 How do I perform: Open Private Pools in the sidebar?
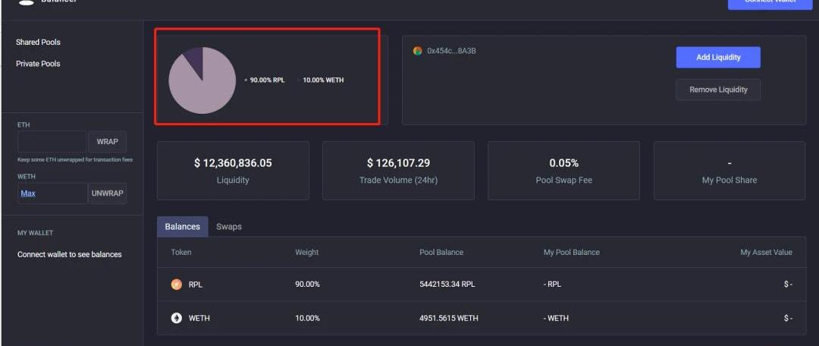pyautogui.click(x=38, y=64)
